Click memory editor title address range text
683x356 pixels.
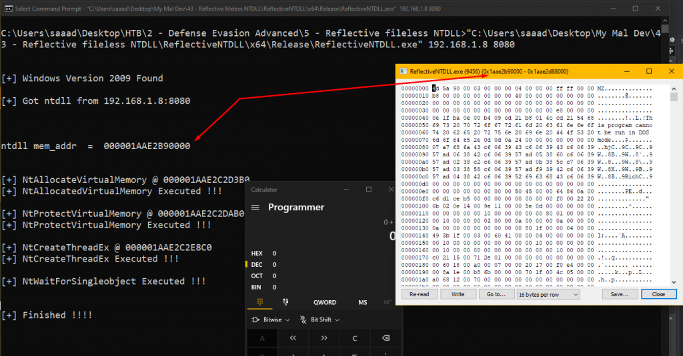pyautogui.click(x=525, y=71)
